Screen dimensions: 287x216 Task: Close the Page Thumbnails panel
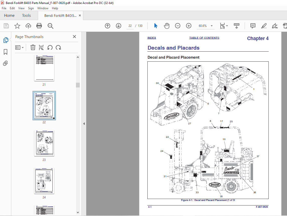(74, 37)
